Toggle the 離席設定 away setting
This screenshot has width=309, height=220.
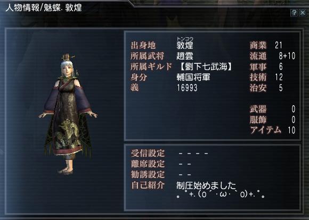click(185, 164)
